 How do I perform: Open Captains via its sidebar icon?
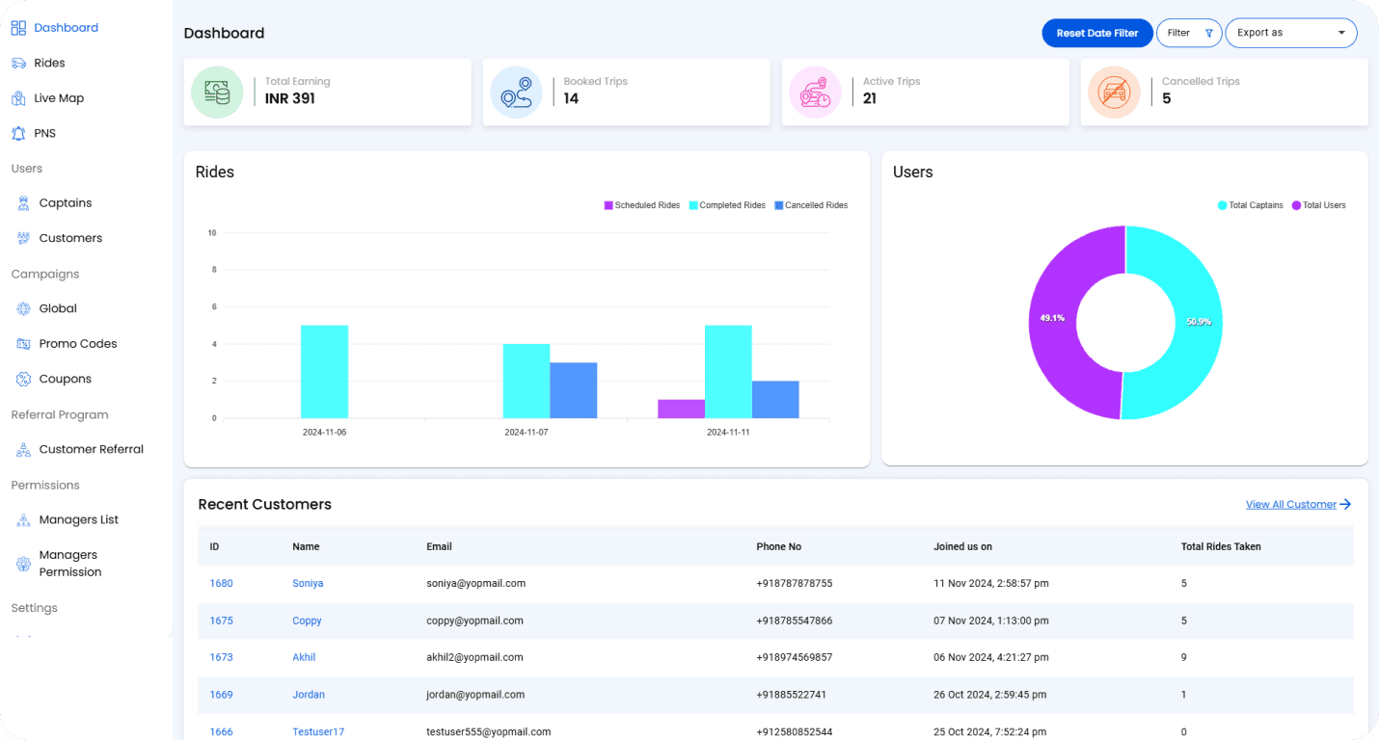click(x=24, y=203)
